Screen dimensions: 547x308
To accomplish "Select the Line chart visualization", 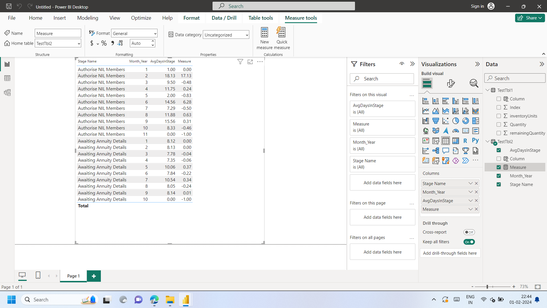I will (426, 111).
